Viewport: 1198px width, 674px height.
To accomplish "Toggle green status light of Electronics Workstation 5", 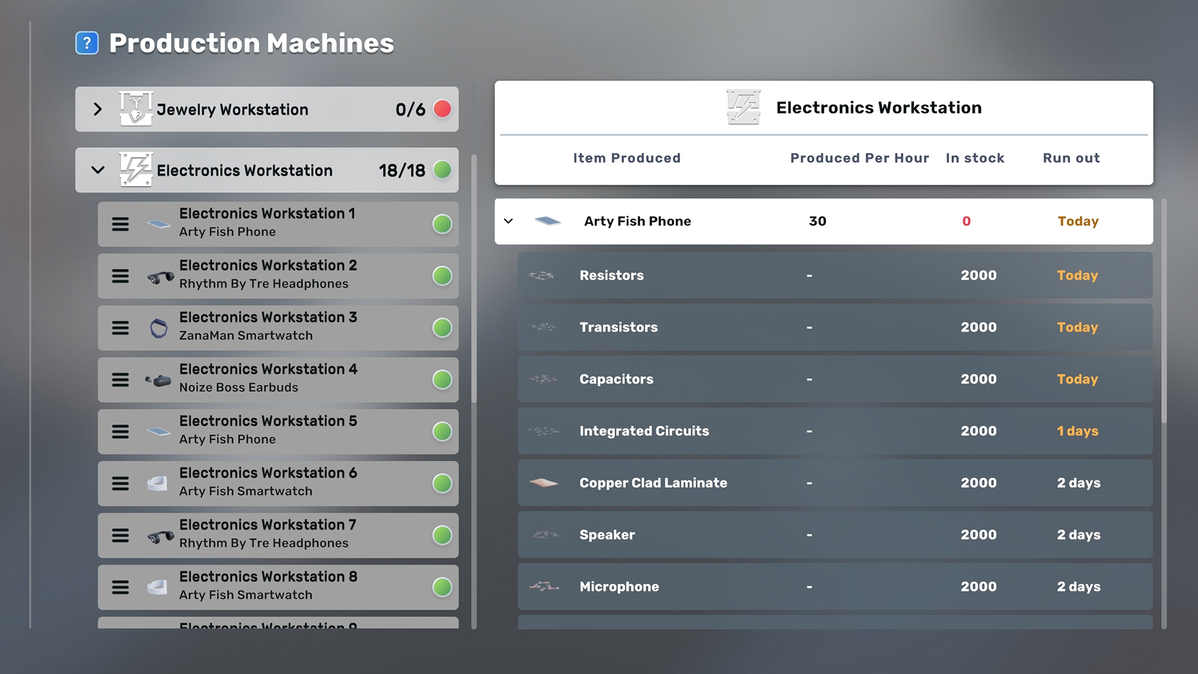I will point(442,431).
